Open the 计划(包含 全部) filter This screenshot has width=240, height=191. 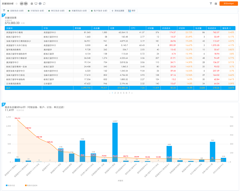[x=36, y=11]
